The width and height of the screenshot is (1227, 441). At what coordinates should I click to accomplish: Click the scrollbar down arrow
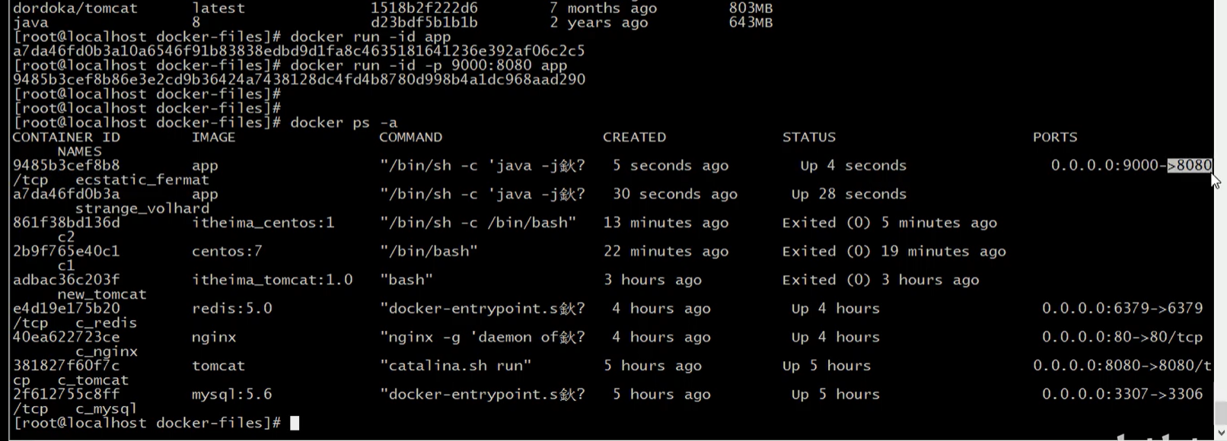pyautogui.click(x=1220, y=433)
